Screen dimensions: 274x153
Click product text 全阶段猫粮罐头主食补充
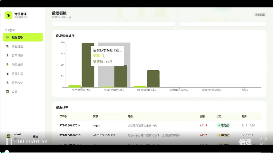142,125
